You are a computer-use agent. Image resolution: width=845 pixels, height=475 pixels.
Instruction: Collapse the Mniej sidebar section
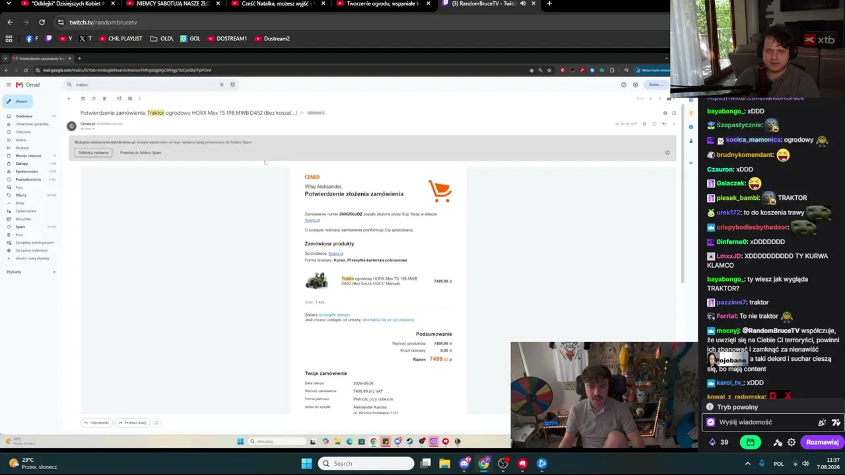tap(20, 203)
